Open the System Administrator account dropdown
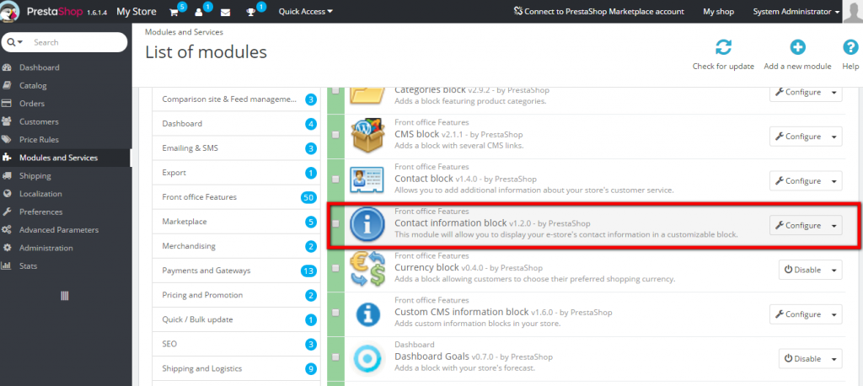 (x=796, y=12)
